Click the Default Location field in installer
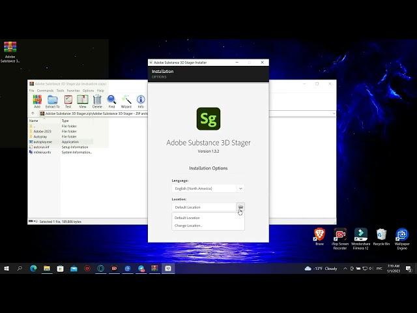417x313 pixels. click(x=204, y=207)
